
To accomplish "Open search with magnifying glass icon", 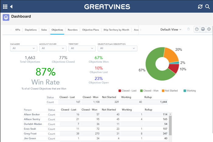I will [208, 6].
